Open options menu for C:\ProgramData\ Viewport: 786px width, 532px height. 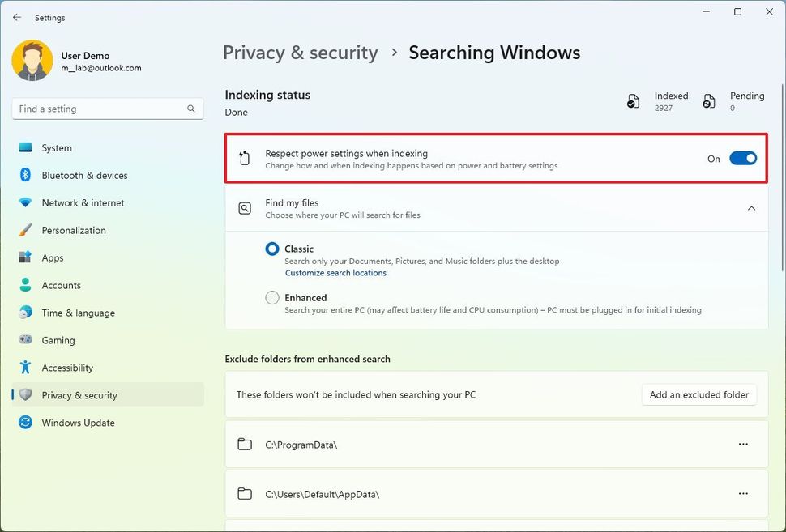point(743,444)
